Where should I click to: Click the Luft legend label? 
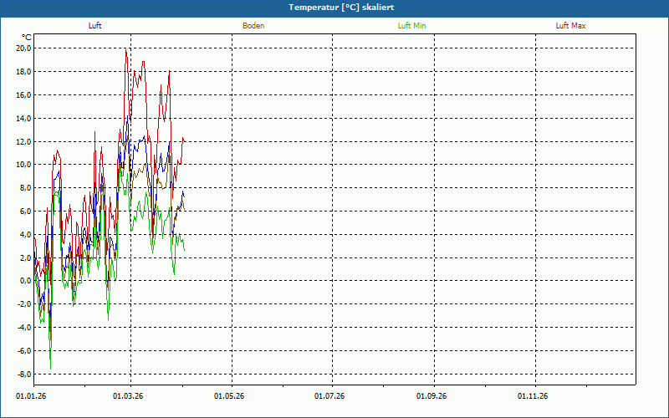(95, 26)
